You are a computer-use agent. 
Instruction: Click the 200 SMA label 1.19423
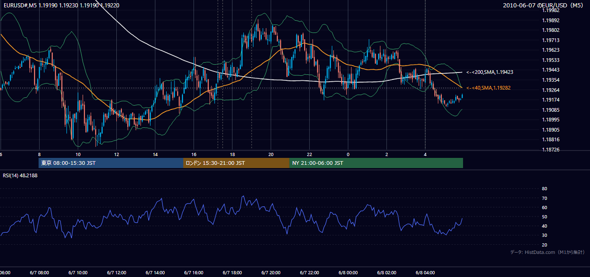click(490, 72)
